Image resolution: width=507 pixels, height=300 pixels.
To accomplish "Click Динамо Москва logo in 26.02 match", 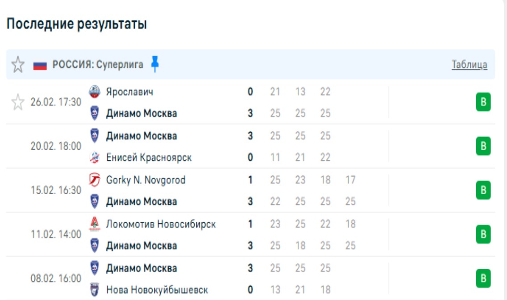I will tap(94, 113).
